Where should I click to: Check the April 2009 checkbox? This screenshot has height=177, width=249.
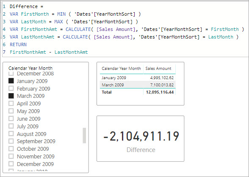pyautogui.click(x=11, y=103)
